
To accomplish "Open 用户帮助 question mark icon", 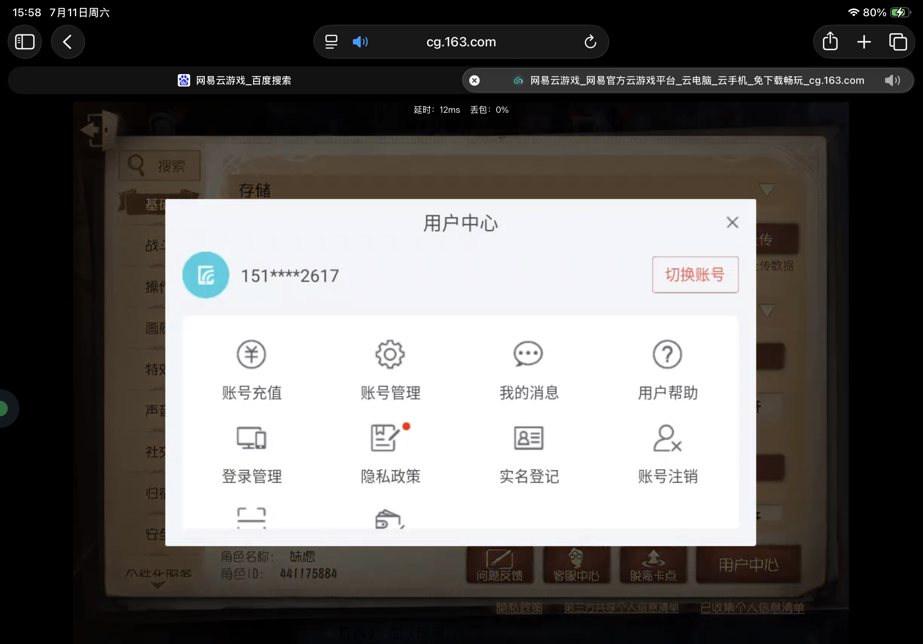I will pos(667,354).
